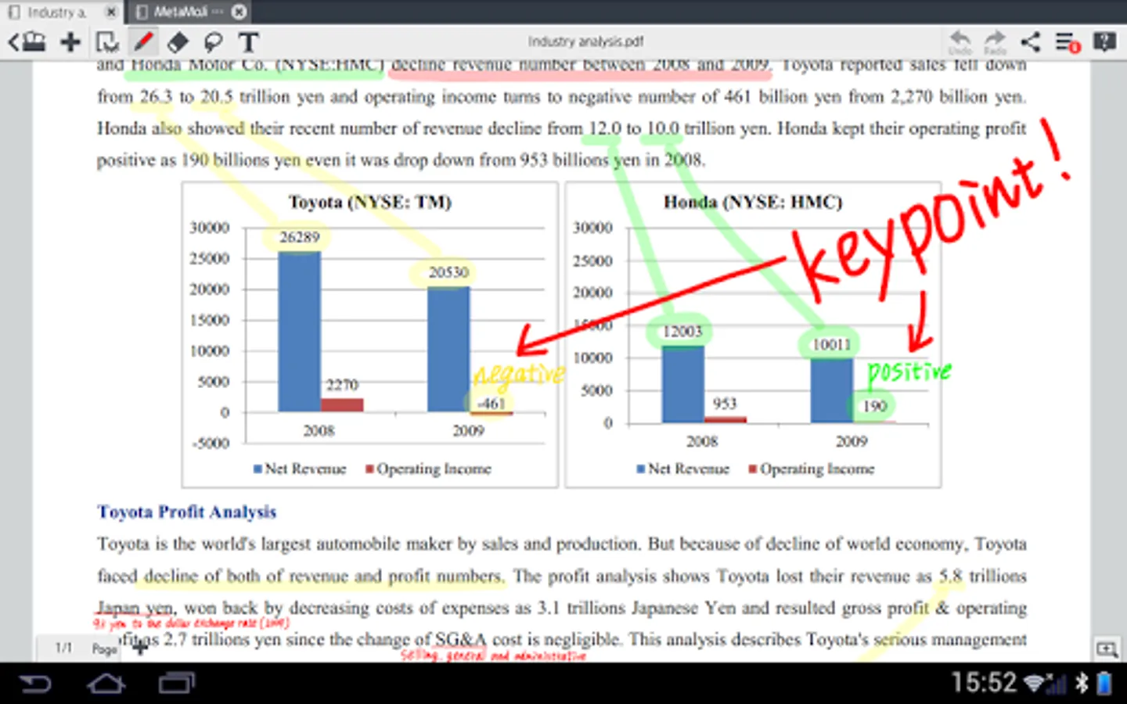
Task: Open Android recent apps
Action: [x=177, y=684]
